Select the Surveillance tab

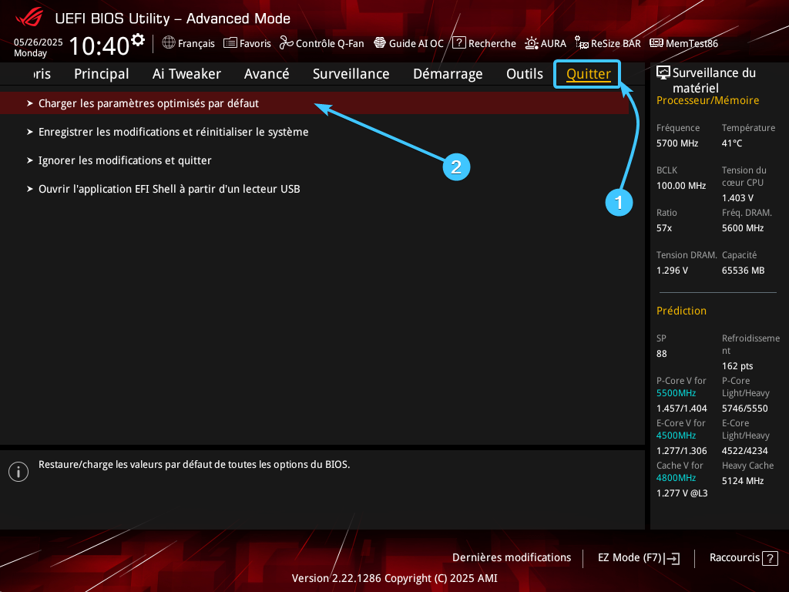click(x=351, y=74)
